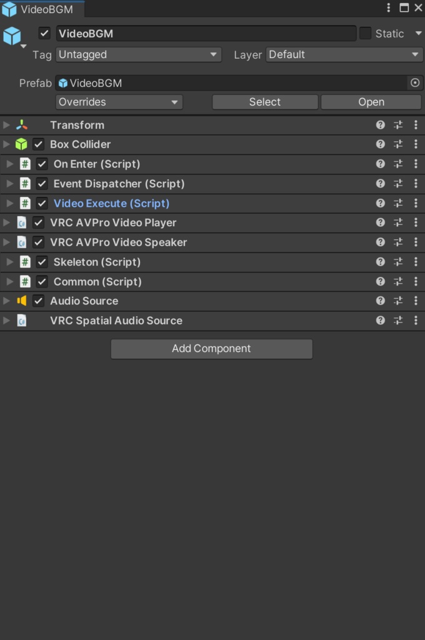Open help for VRC Spatial Audio Source
Image resolution: width=425 pixels, height=640 pixels.
(380, 321)
